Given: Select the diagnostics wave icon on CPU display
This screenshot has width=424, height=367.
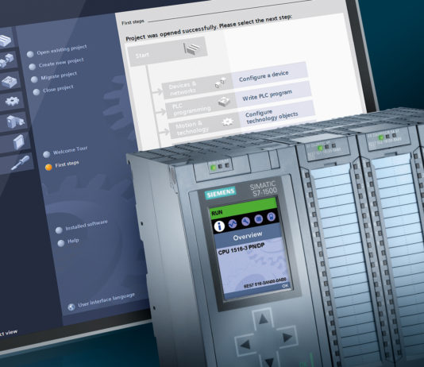Looking at the screenshot, I should pos(233,223).
